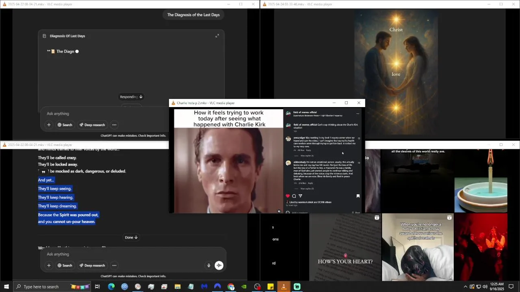Open the red-lit crowd reel thumbnail
Image resolution: width=520 pixels, height=292 pixels.
pos(481,247)
